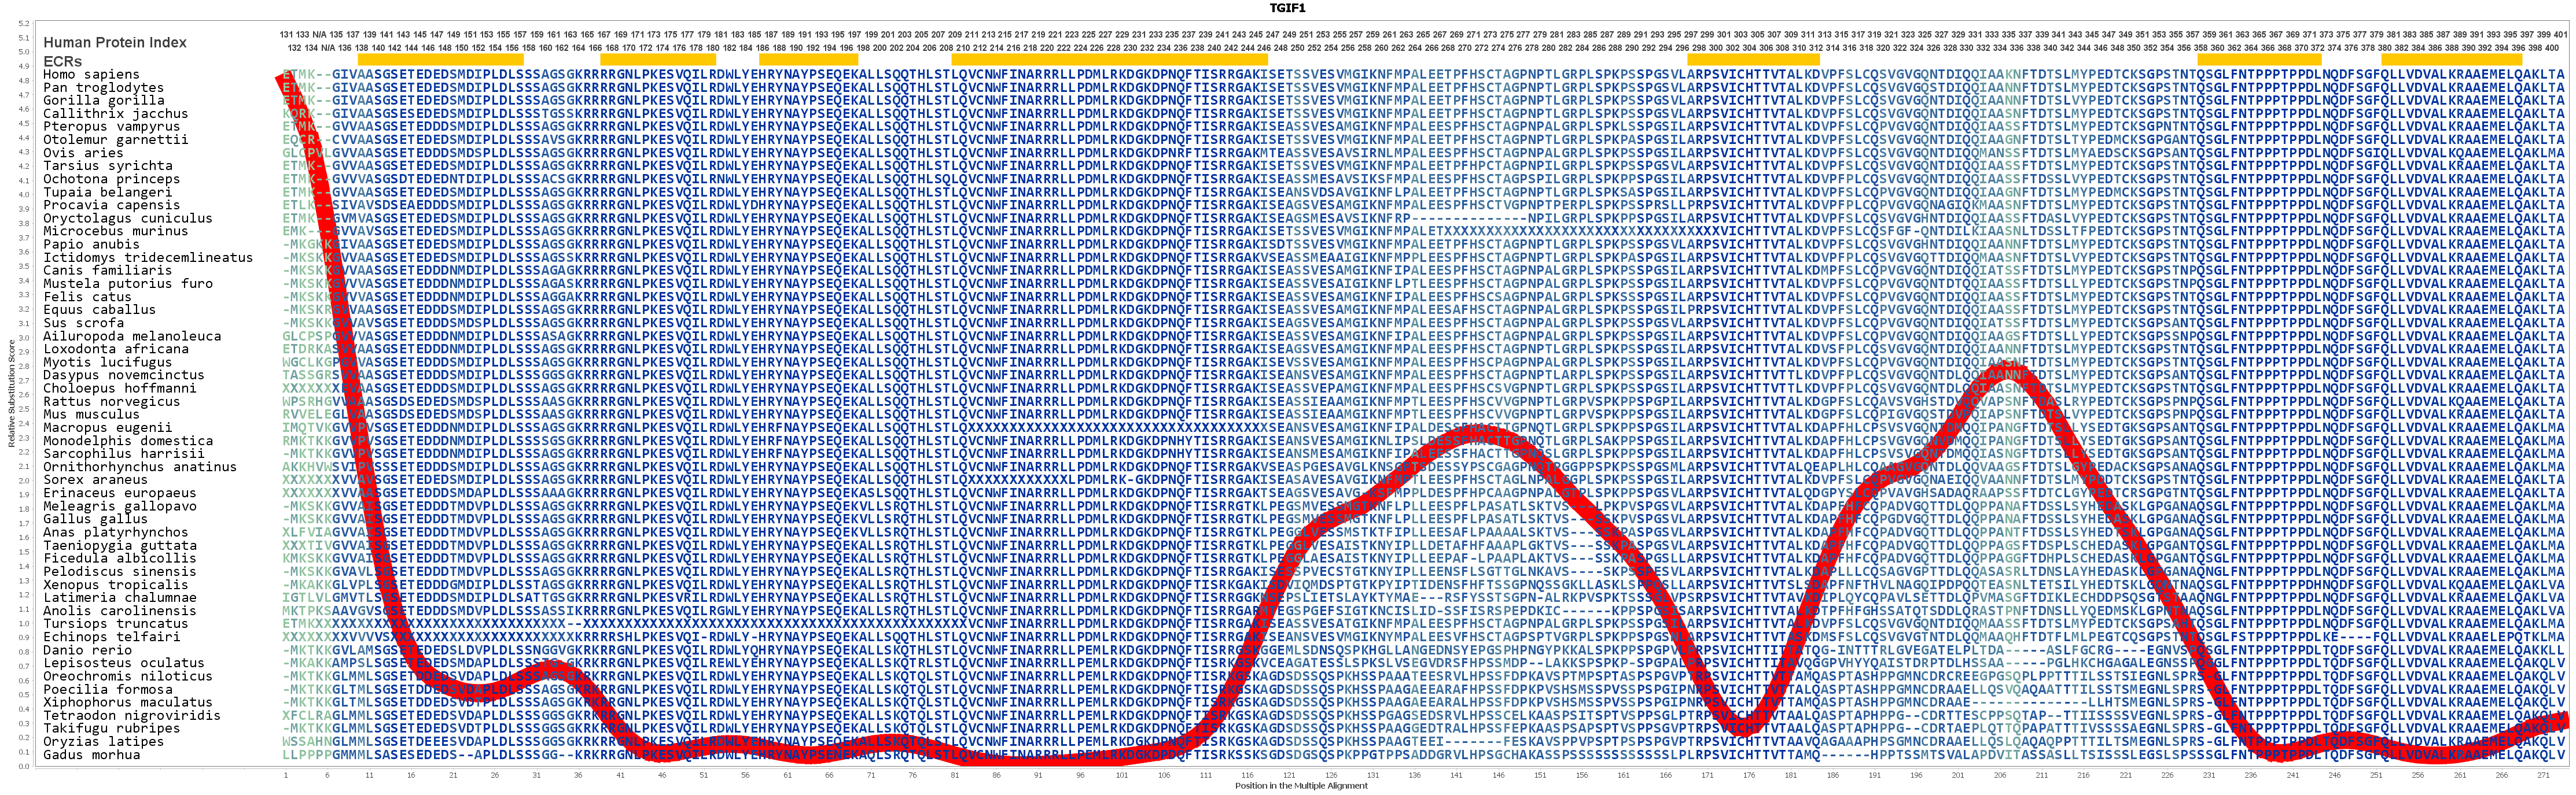Viewport: 2576px width, 795px height.
Task: Select the Mus musculus species label
Action: pos(91,415)
